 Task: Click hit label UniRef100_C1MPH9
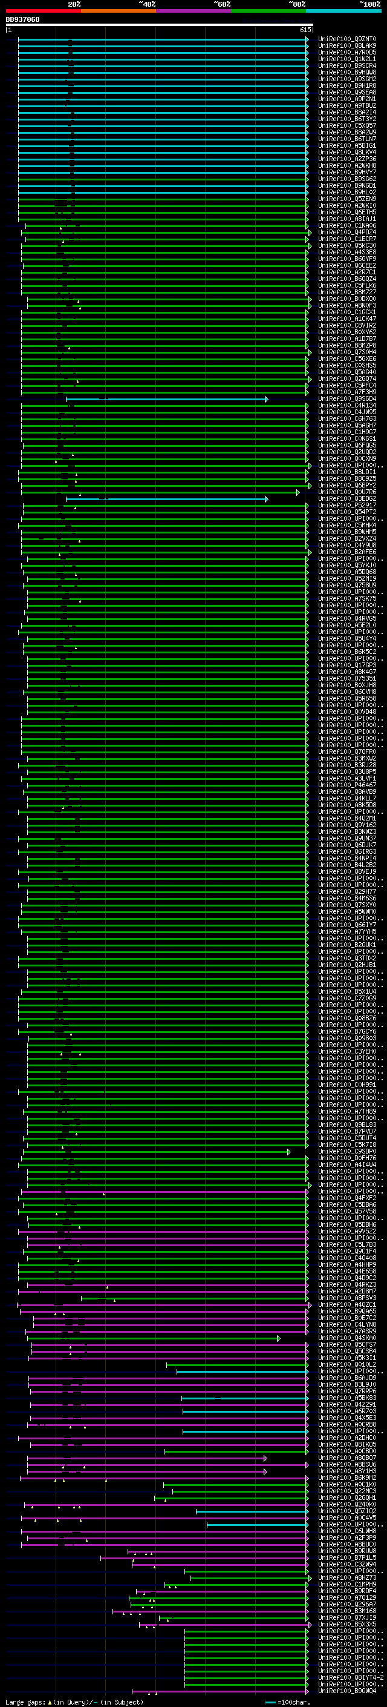[347, 1583]
